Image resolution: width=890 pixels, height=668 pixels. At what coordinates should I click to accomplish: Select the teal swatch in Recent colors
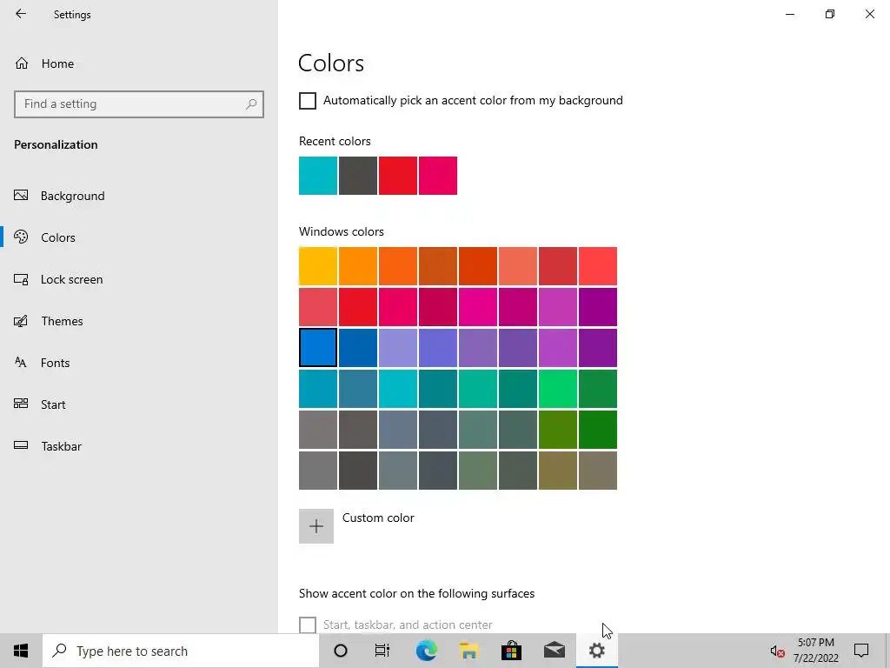coord(318,176)
